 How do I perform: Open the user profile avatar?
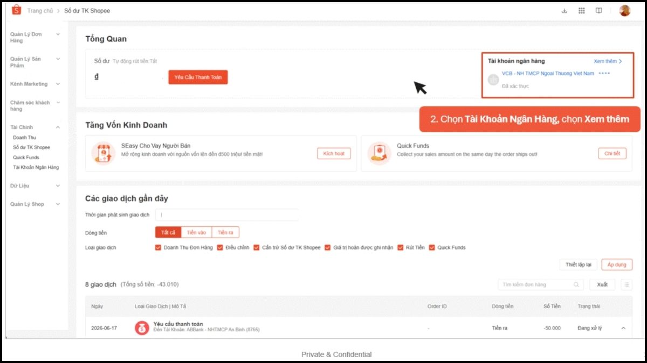pos(625,11)
